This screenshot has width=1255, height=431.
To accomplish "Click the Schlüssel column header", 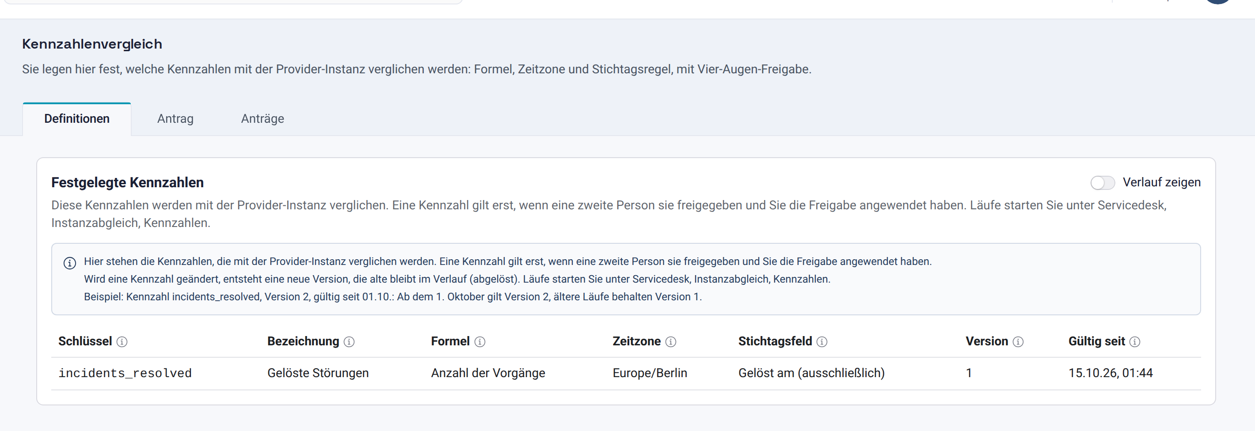I will pos(85,341).
